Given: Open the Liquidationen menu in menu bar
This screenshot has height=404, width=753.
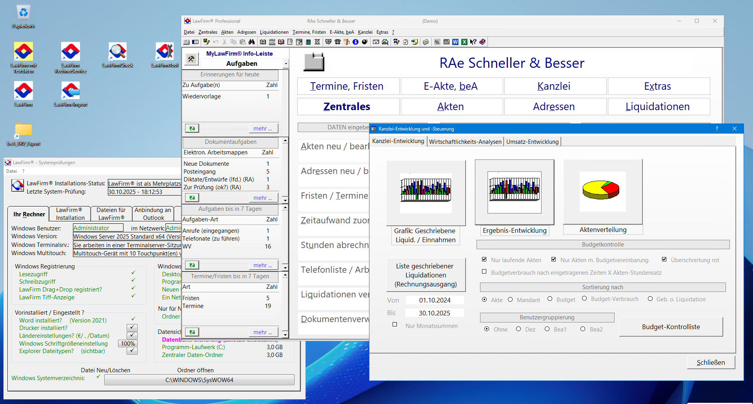Looking at the screenshot, I should coord(274,32).
